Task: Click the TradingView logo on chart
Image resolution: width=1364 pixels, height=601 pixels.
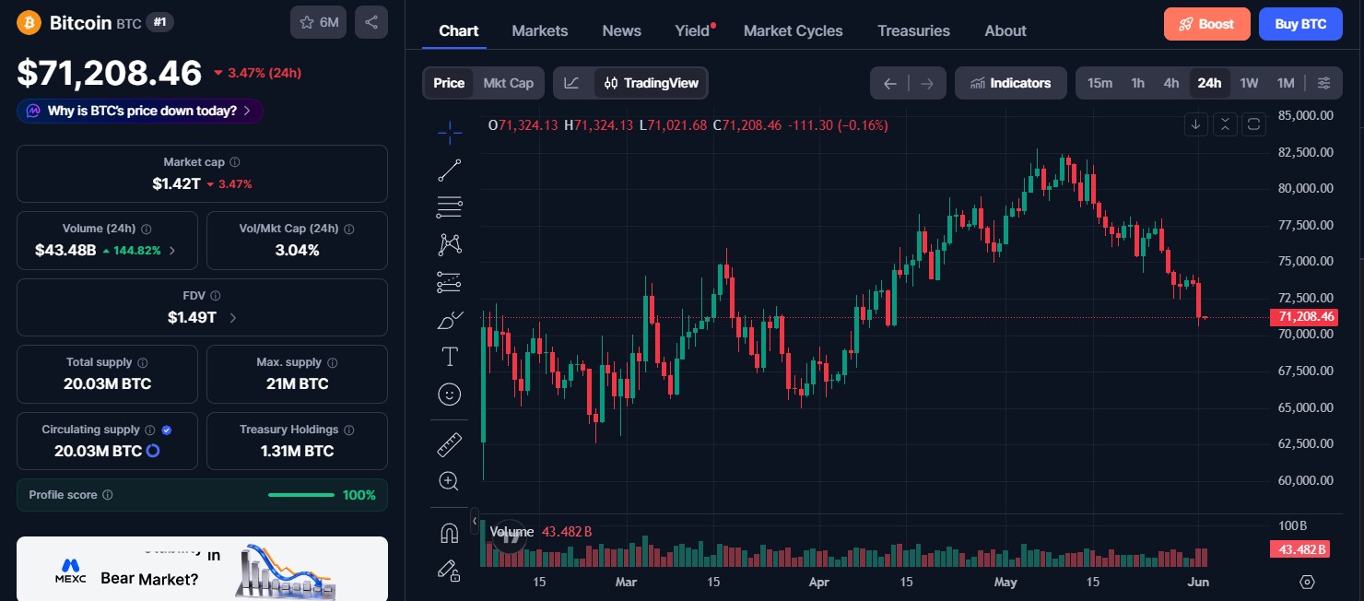Action: point(509,536)
